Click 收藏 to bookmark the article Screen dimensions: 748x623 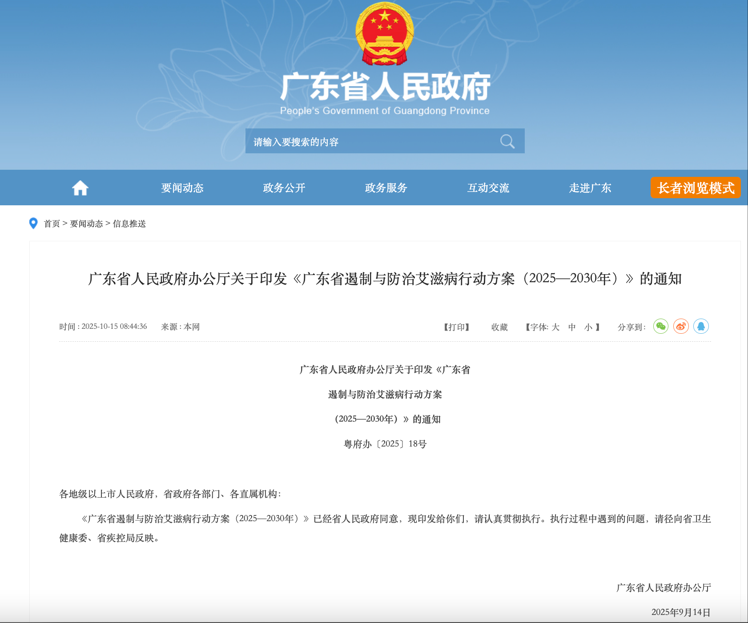coord(499,327)
